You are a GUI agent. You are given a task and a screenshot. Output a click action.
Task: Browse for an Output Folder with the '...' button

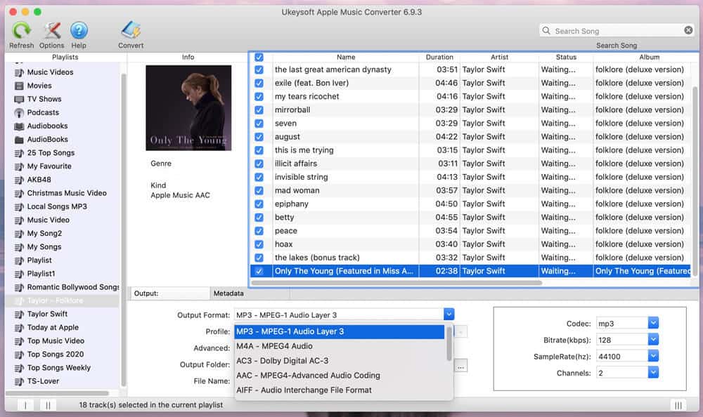(460, 365)
